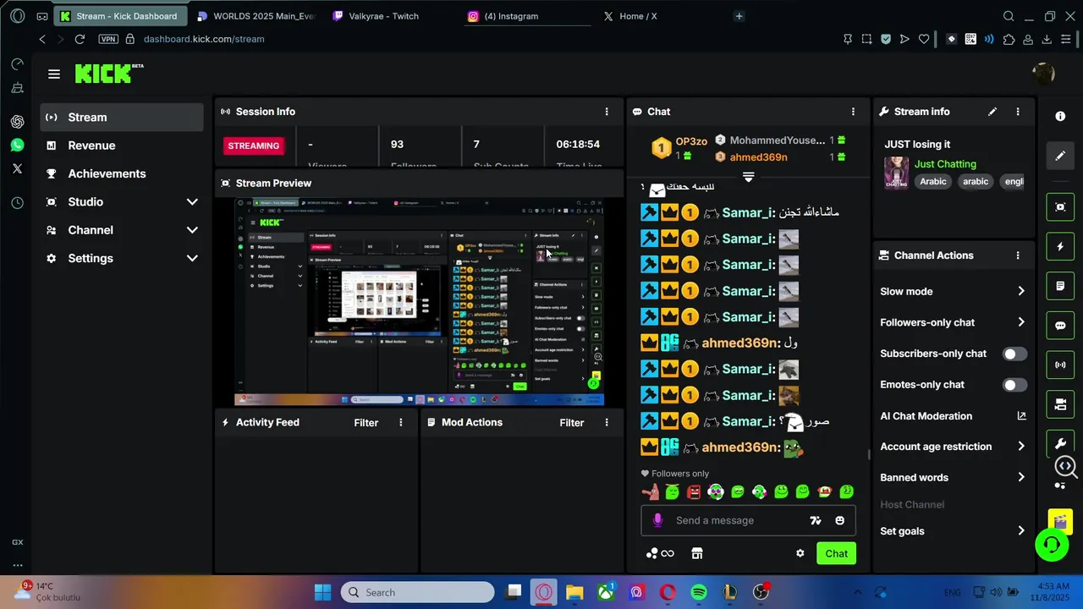Select Revenue in the sidebar
The height and width of the screenshot is (609, 1083).
point(122,145)
